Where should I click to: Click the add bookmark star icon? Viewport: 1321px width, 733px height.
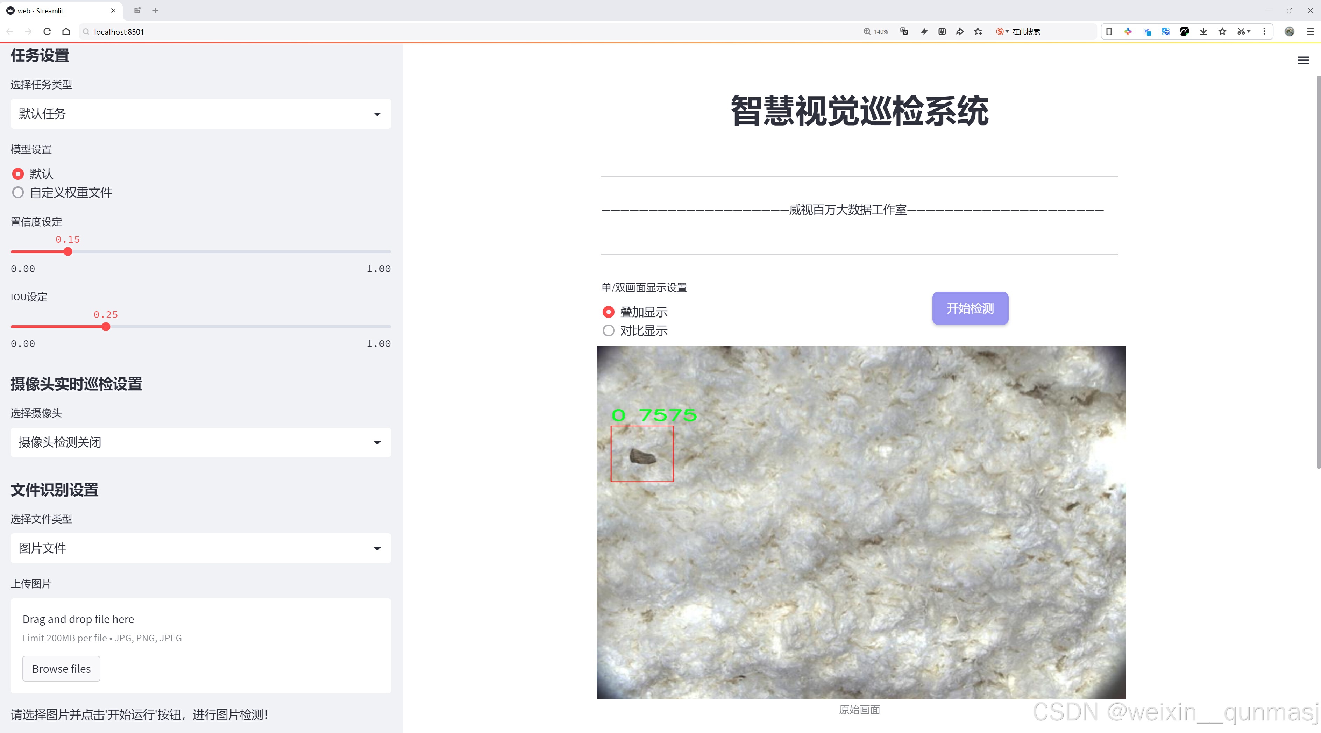[x=978, y=31]
